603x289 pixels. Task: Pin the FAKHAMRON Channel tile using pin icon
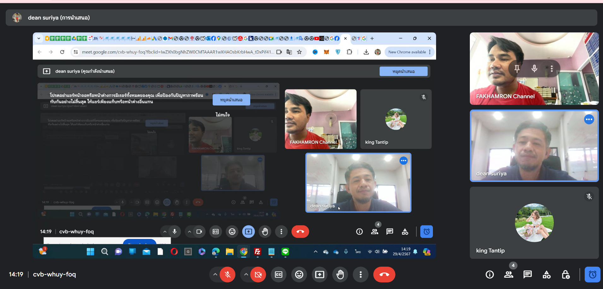point(517,68)
